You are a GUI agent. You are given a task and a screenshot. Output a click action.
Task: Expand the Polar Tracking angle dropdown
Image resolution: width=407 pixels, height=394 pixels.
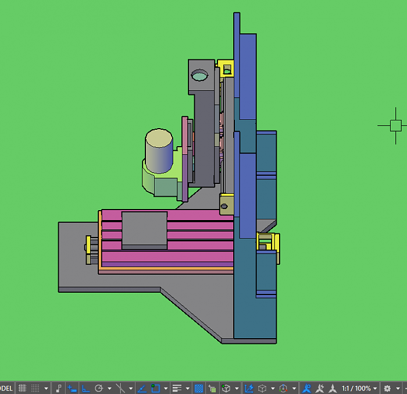pos(109,388)
